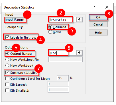Choose New Worksheet Ply option
Image resolution: width=116 pixels, height=105 pixels.
pos(7,60)
